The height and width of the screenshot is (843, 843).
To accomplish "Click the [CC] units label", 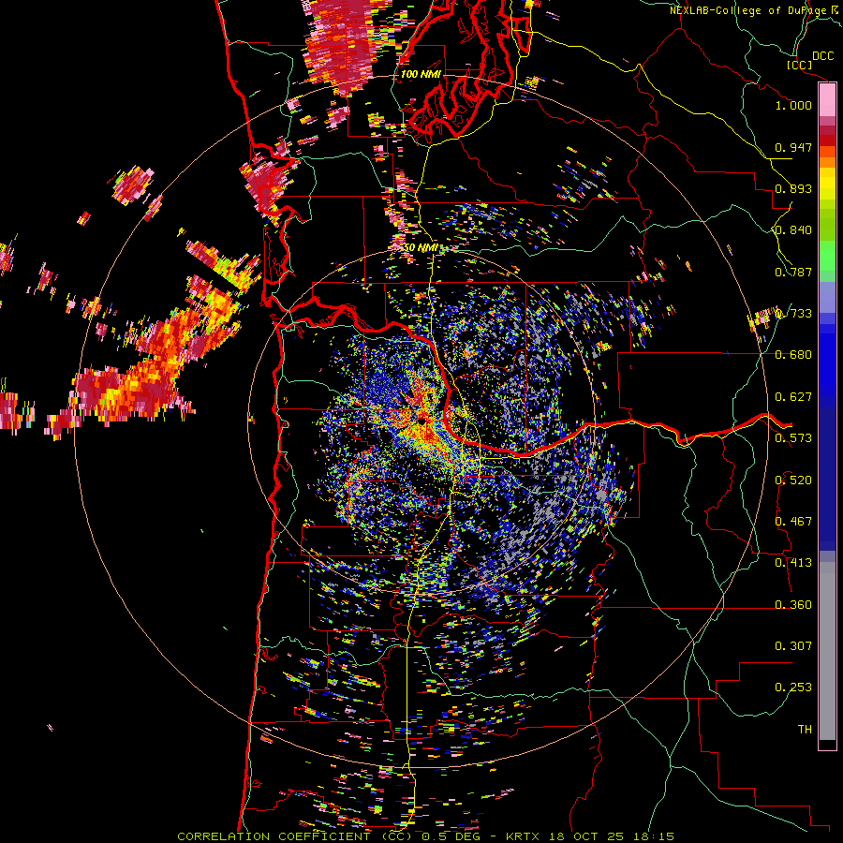I will [800, 65].
